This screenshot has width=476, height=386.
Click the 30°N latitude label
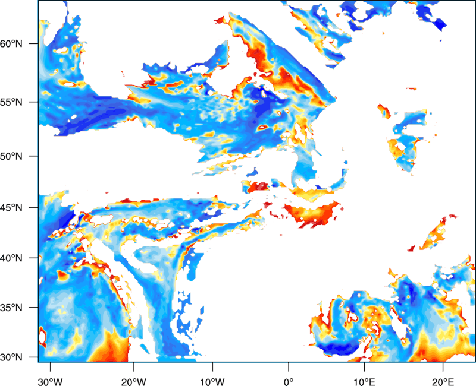(11, 357)
